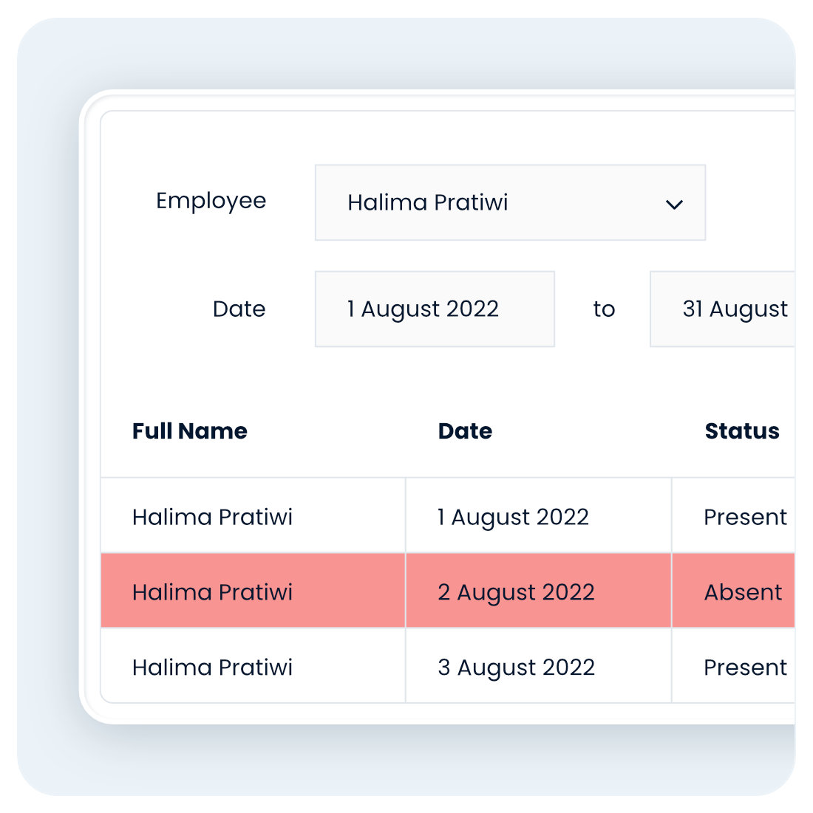The width and height of the screenshot is (813, 813).
Task: Click the Absent status cell
Action: coord(743,592)
